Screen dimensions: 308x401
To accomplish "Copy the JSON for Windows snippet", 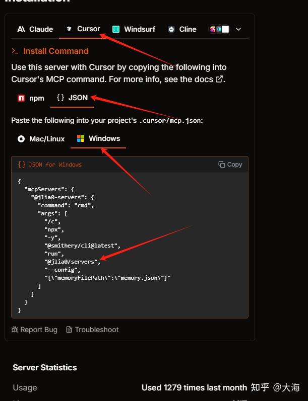I will point(230,165).
